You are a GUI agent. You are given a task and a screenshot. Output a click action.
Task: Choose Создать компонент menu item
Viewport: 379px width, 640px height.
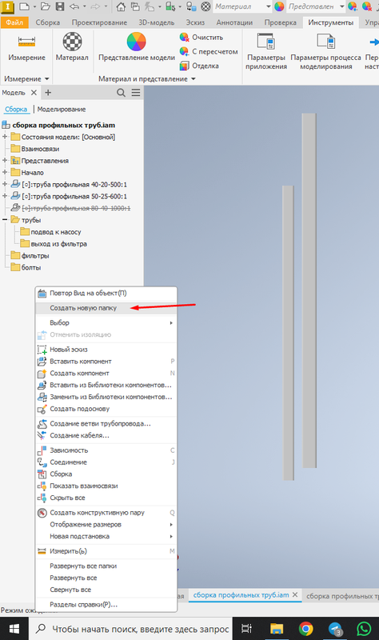[x=106, y=373]
